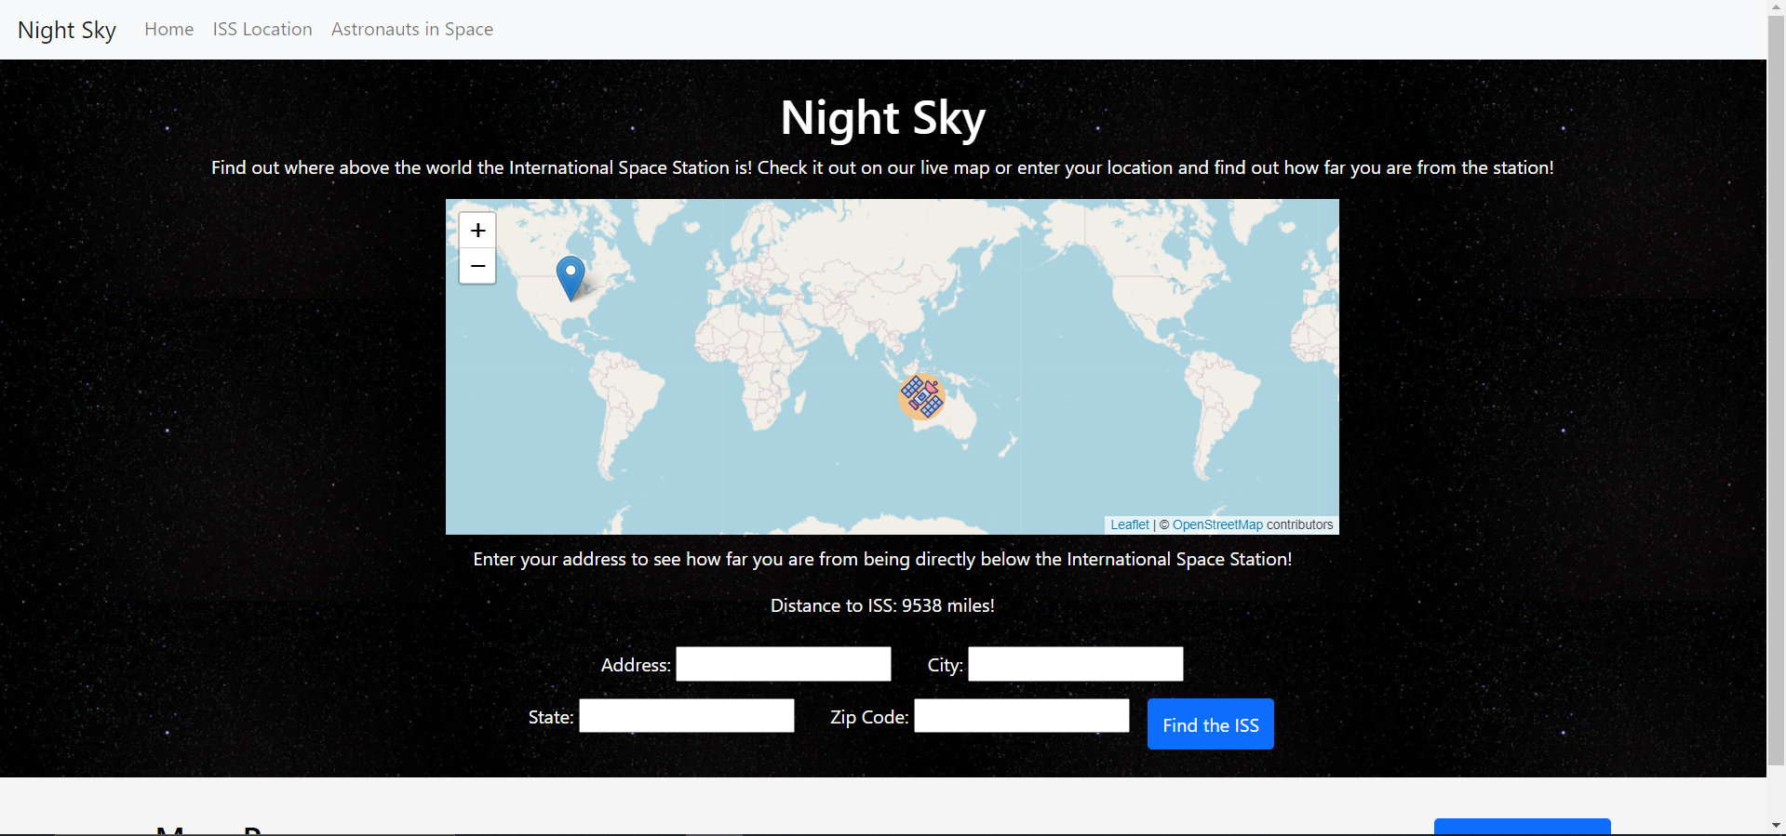The image size is (1786, 836).
Task: Click the page vertical scrollbar thumb
Action: tap(1777, 391)
